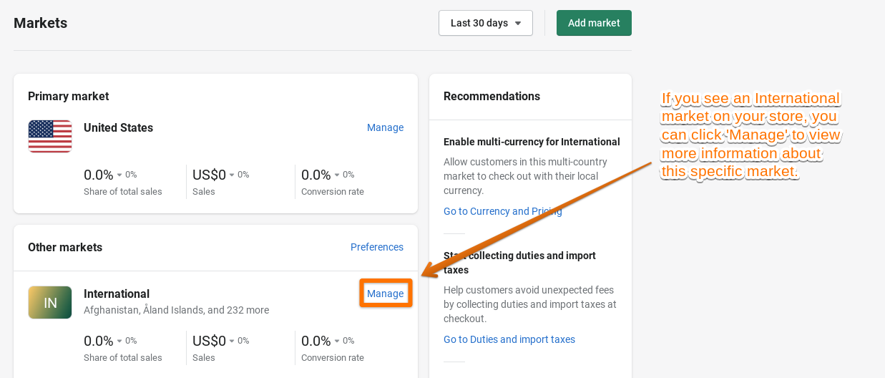Click United States sales change arrow

point(232,175)
